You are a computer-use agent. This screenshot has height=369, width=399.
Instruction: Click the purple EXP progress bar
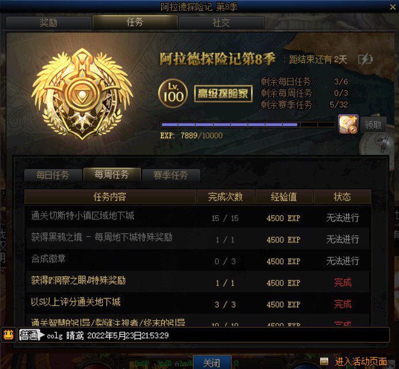[248, 124]
